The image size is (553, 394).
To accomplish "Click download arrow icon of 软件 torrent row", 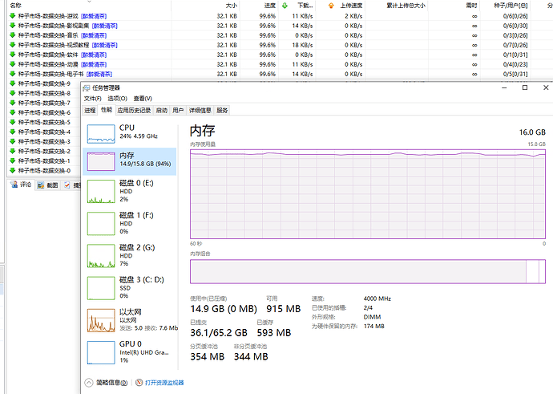I will click(12, 55).
